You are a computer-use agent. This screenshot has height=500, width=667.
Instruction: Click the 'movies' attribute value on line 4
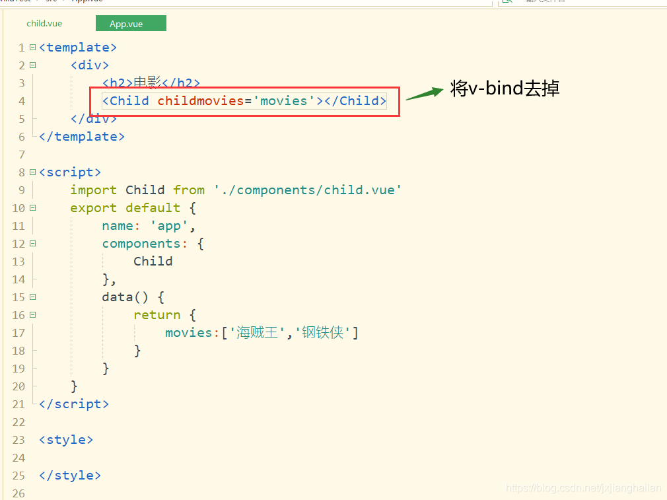(x=284, y=101)
